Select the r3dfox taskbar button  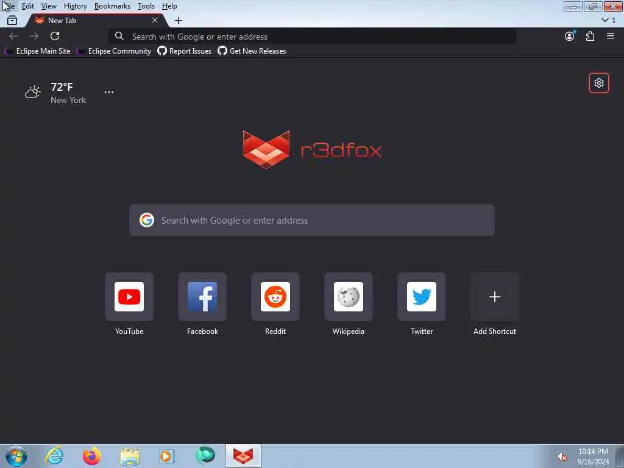pos(243,456)
